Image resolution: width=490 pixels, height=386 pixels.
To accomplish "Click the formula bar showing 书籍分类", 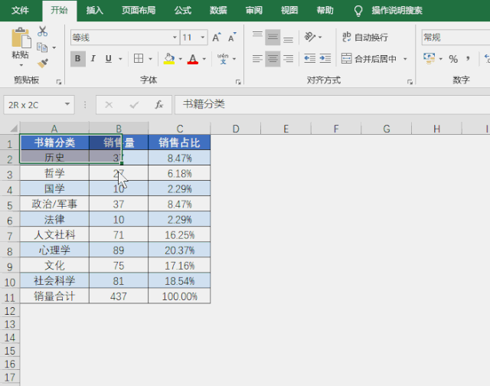I will pyautogui.click(x=332, y=104).
